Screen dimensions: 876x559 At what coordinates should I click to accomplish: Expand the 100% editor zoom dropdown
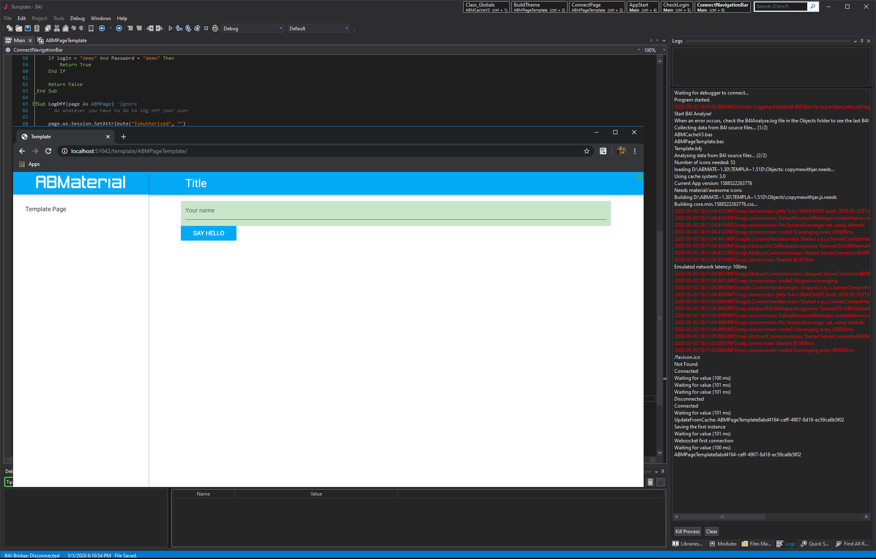pos(664,50)
